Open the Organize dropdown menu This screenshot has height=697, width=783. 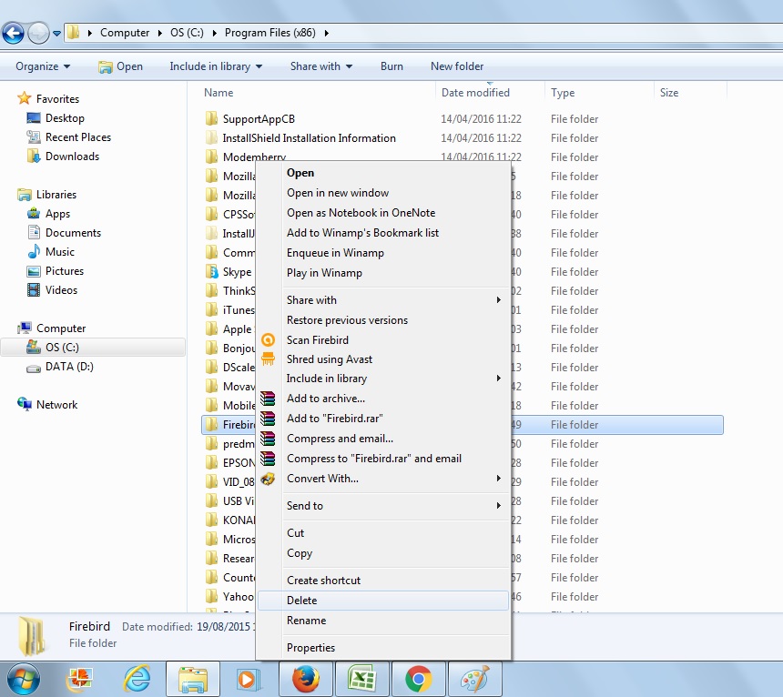tap(43, 66)
